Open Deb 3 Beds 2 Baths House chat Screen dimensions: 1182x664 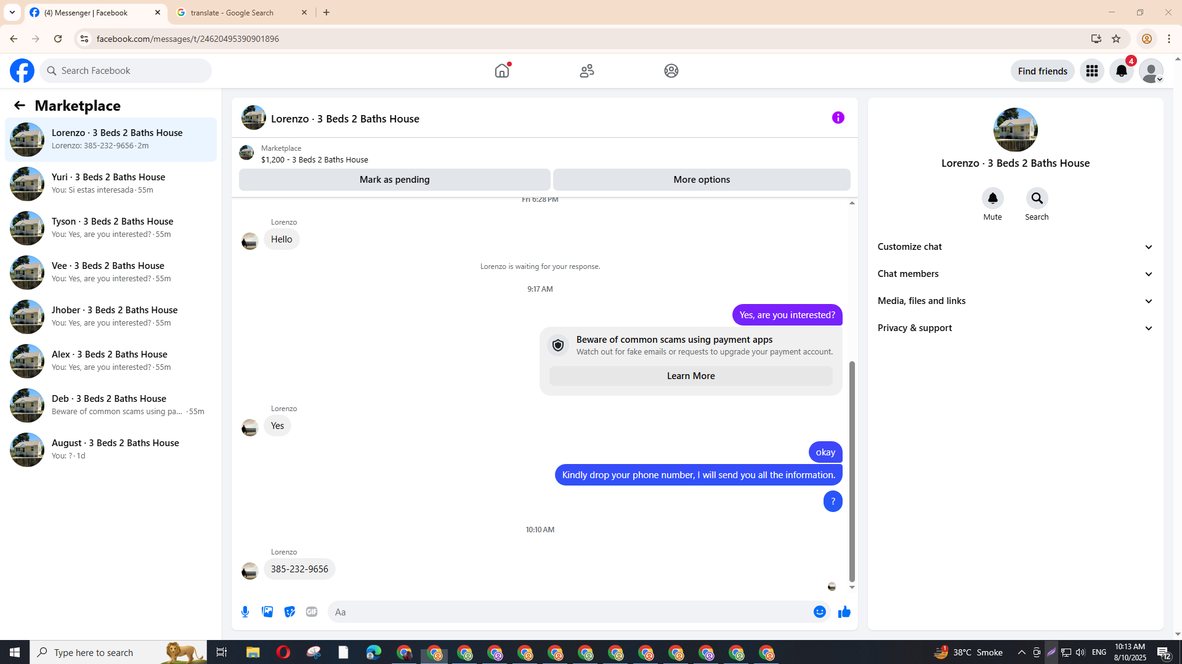coord(111,405)
